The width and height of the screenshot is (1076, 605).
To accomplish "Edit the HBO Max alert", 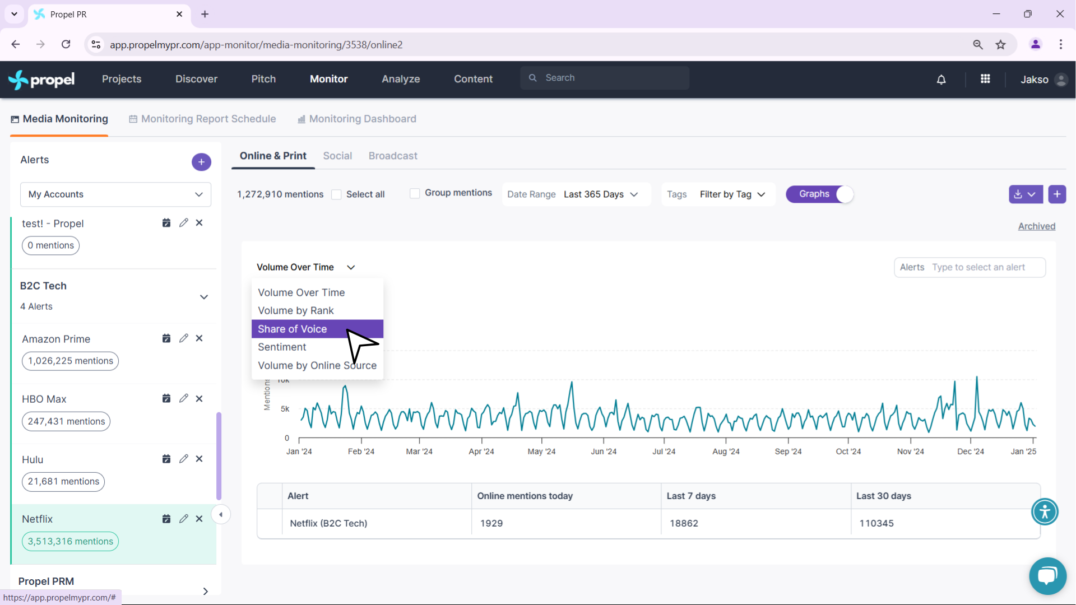I will point(183,398).
